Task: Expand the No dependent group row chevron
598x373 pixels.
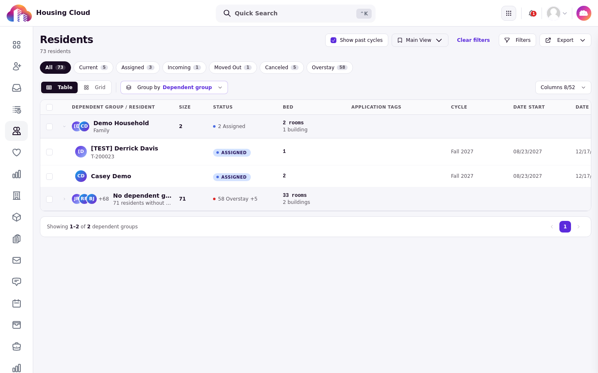Action: [x=64, y=199]
